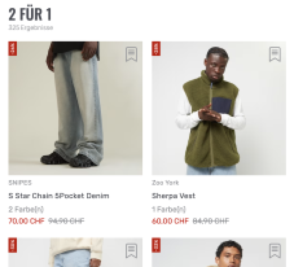Bookmark the Sherpa Vest product
Viewport: 294px width, 267px height.
275,54
